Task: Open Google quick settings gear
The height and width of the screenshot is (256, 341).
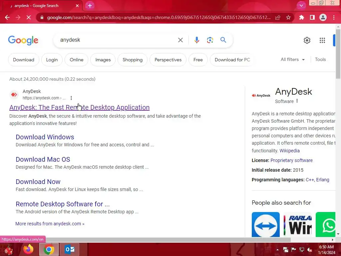Action: (307, 40)
